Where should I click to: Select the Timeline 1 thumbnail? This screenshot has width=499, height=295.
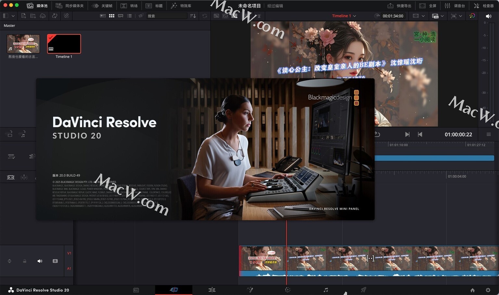coord(64,44)
